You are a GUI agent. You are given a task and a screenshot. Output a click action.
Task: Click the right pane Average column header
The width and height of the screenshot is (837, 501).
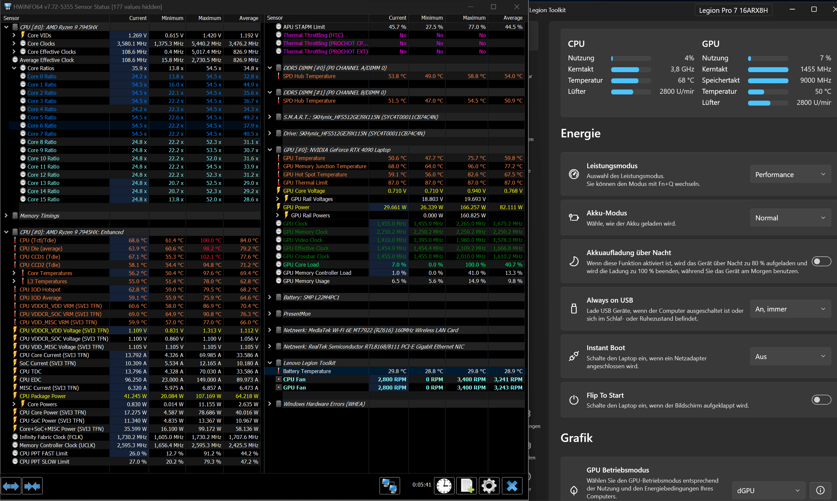coord(506,18)
